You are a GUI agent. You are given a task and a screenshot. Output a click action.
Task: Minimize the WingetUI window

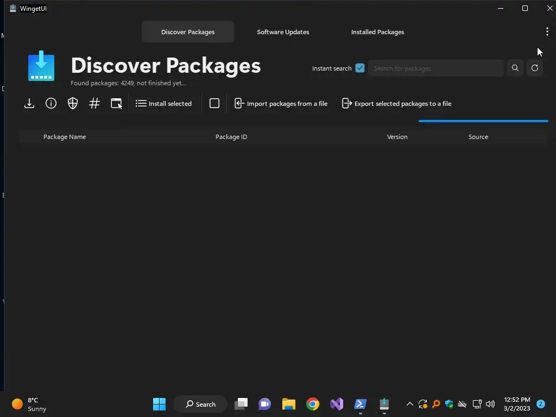[501, 8]
